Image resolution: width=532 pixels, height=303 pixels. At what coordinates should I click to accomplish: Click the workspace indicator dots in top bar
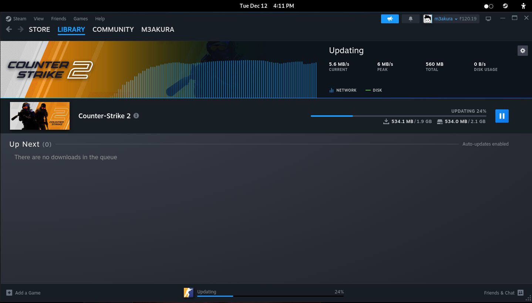[489, 6]
